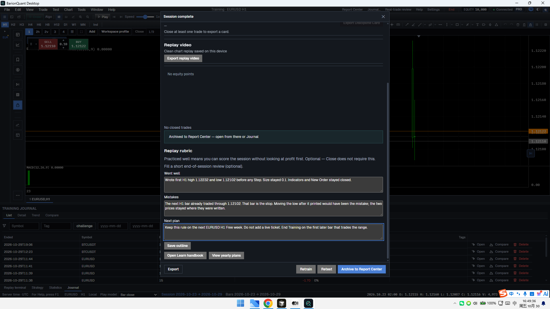Expand the left symbol list arrow
This screenshot has height=309, width=550.
5,31
